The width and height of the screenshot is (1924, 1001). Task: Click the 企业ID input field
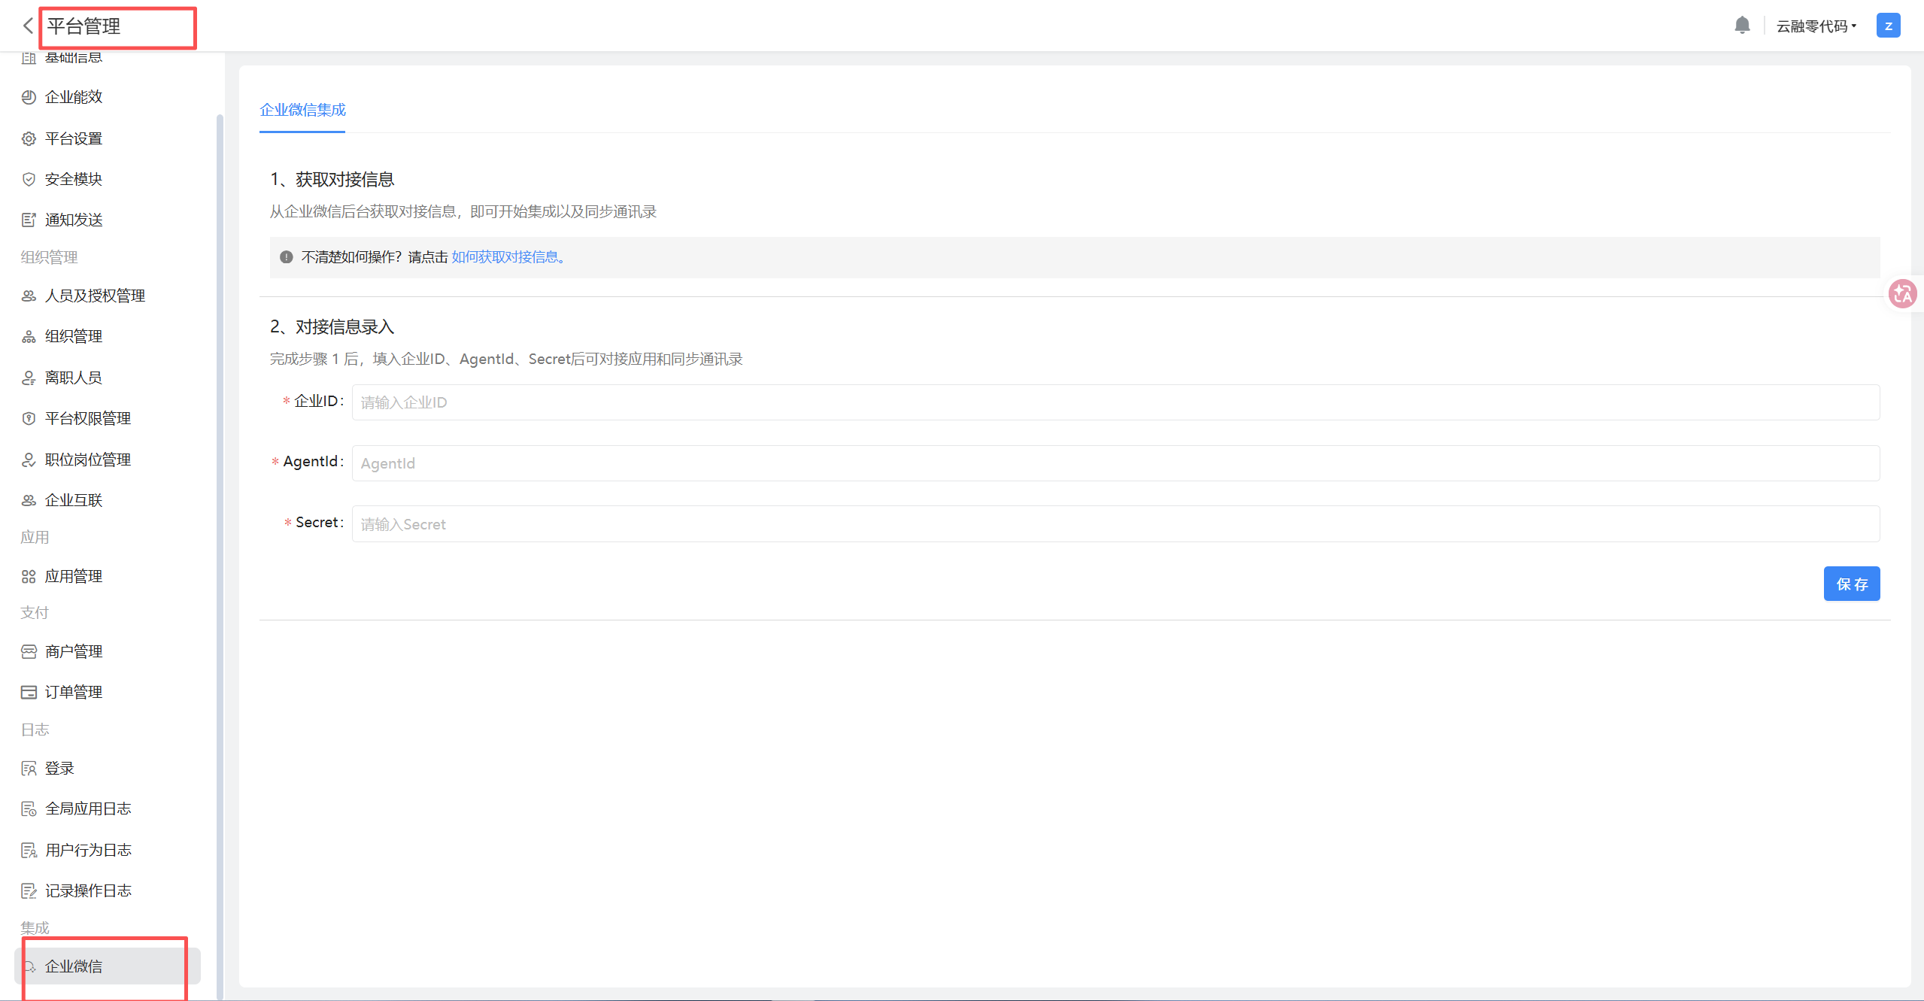click(x=1115, y=402)
